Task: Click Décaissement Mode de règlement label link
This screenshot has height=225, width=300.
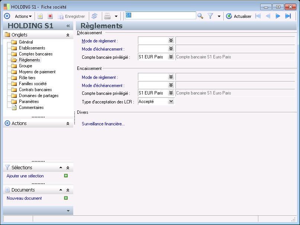Action: pyautogui.click(x=100, y=41)
